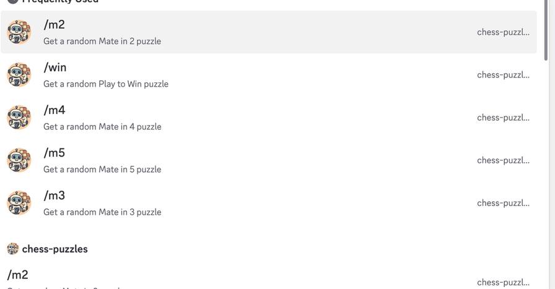Click the small chess-puzzles section icon

(12, 249)
